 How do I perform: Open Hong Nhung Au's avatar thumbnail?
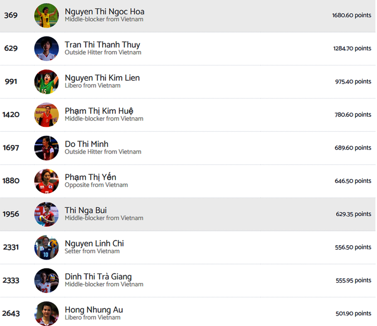pos(46,313)
